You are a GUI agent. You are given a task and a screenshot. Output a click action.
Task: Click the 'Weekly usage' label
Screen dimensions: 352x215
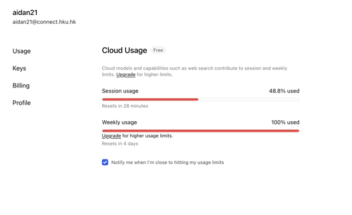click(120, 122)
